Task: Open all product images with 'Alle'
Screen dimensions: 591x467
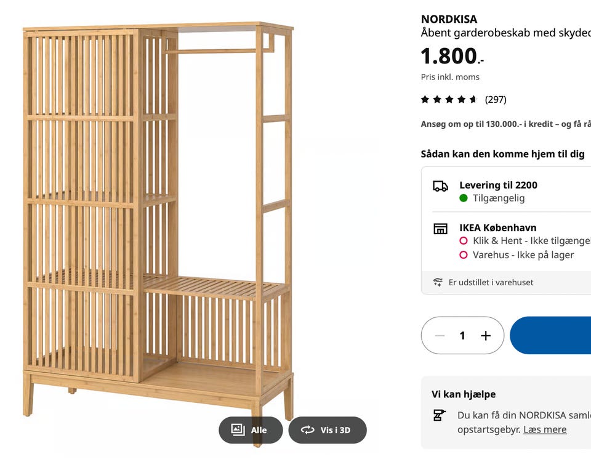Action: (x=250, y=430)
